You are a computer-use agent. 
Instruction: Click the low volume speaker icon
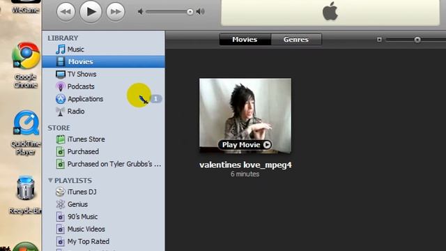140,12
